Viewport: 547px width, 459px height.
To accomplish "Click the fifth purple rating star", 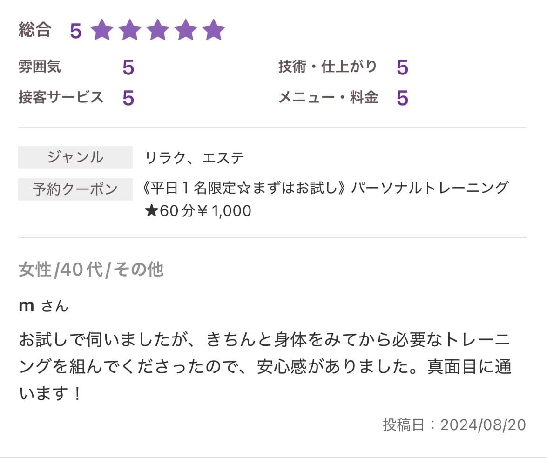I will 214,30.
